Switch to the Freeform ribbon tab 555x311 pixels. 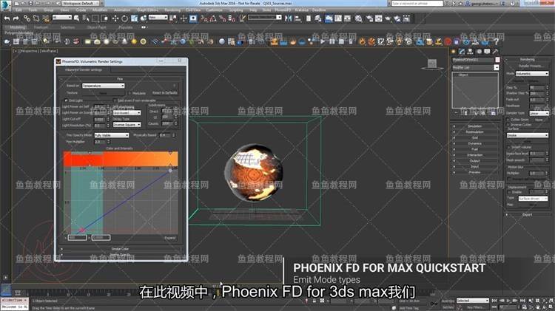tap(41, 27)
